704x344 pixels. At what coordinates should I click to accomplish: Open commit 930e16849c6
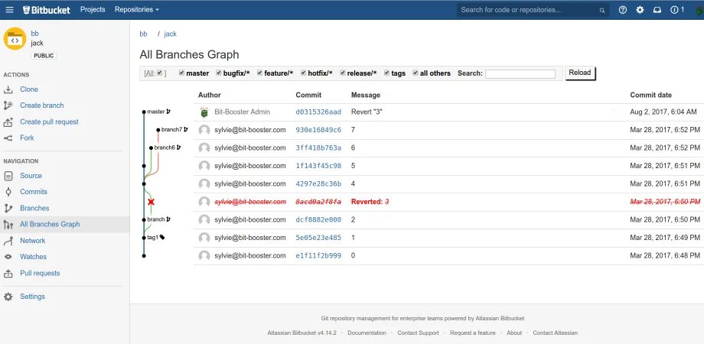click(x=318, y=130)
